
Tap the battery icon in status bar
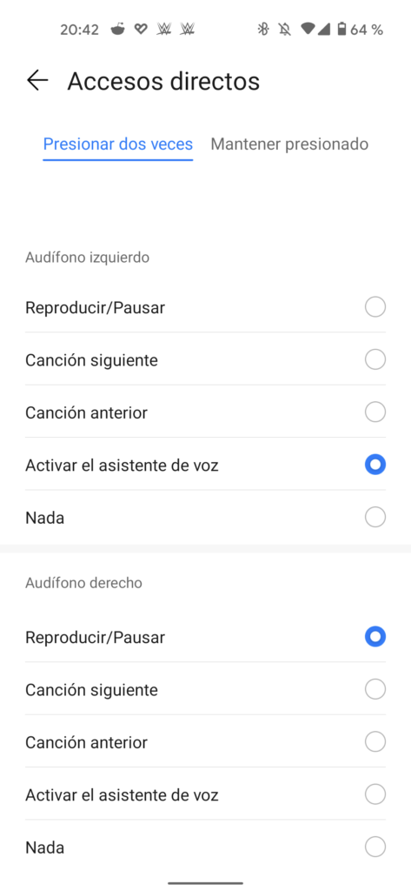pos(341,29)
